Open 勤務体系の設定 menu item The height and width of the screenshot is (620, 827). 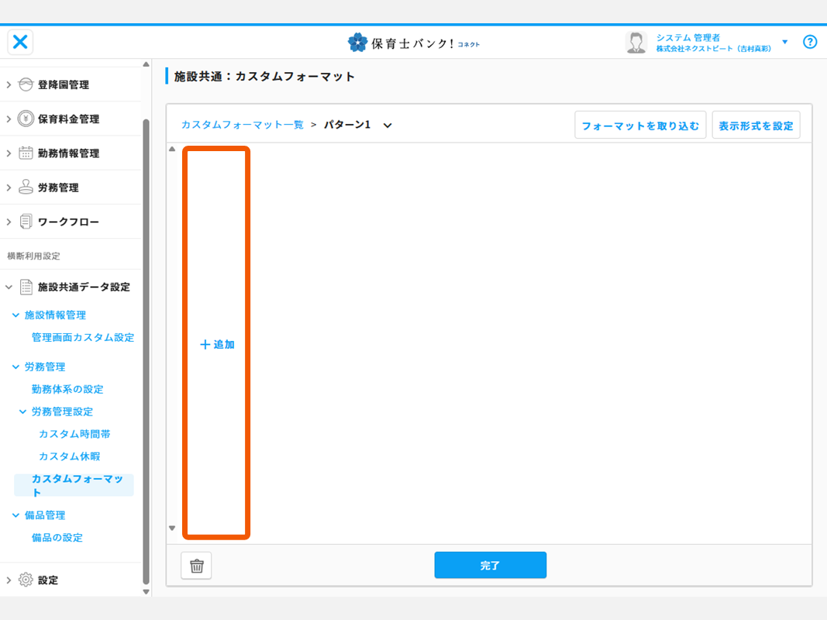(67, 389)
